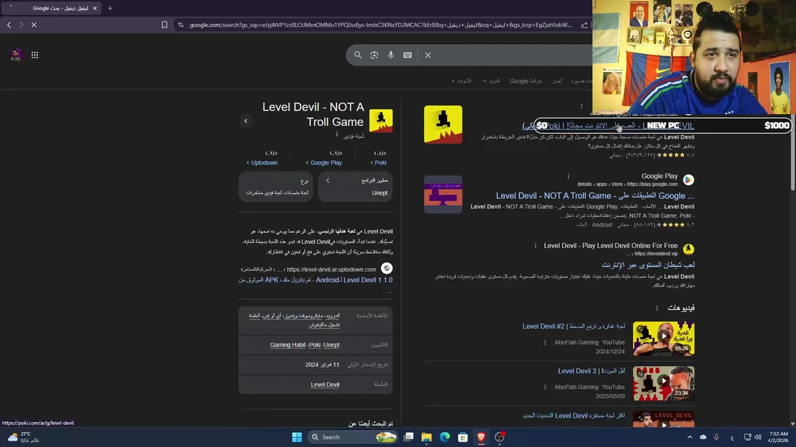Image resolution: width=796 pixels, height=447 pixels.
Task: Play the 55:26 AboFlah Level Devil video
Action: point(664,338)
